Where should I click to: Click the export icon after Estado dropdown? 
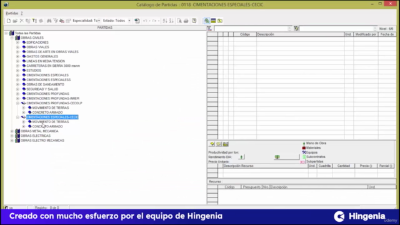tap(137, 21)
